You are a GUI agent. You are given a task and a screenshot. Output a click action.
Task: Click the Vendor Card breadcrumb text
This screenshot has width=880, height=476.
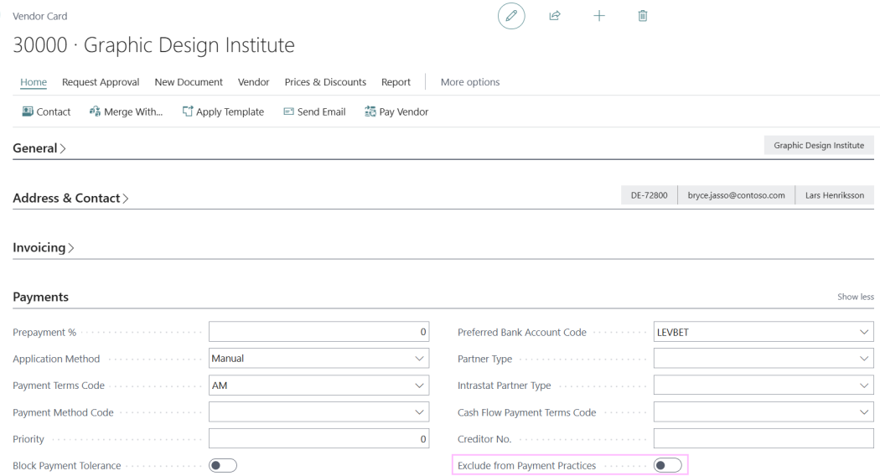(40, 16)
